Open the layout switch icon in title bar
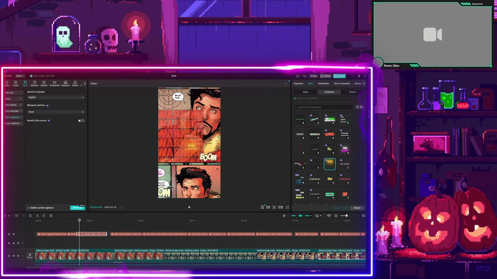Screen dimensions: 497x279 (297, 76)
